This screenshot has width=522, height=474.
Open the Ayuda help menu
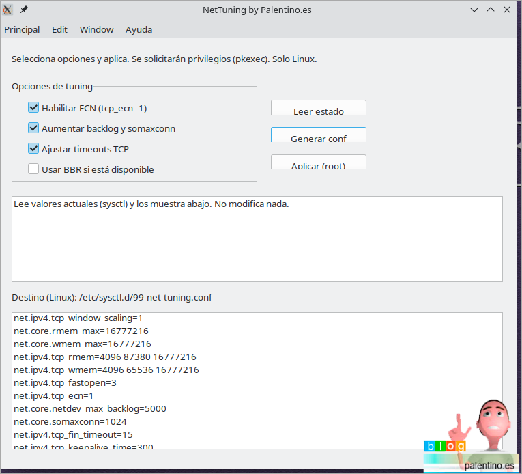139,30
